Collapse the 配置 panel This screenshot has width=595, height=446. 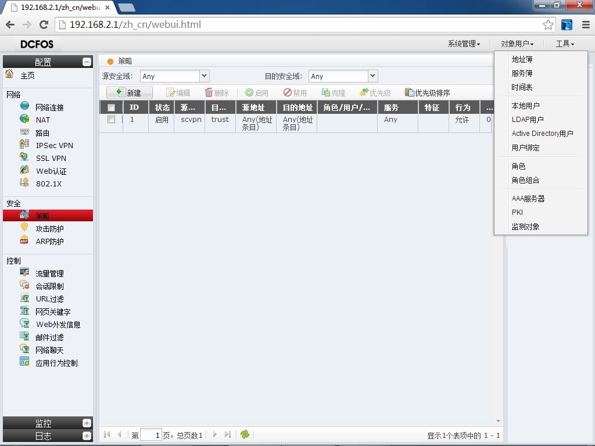[x=87, y=62]
